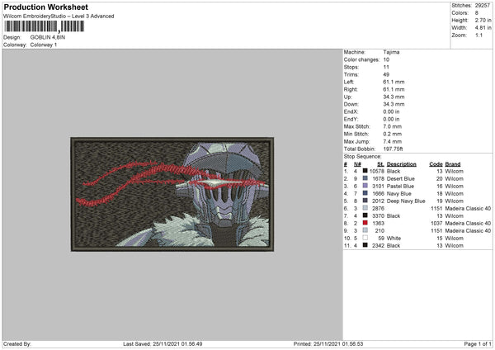Click the Code column header
The width and height of the screenshot is (495, 350).
point(436,164)
